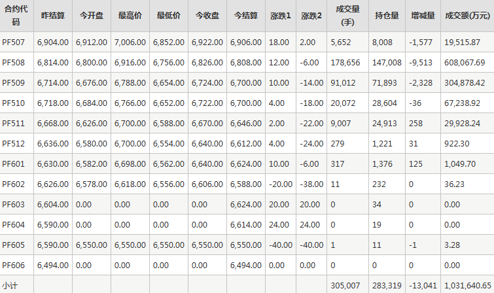The image size is (494, 293).
Task: Select contract code PF508
Action: point(13,62)
